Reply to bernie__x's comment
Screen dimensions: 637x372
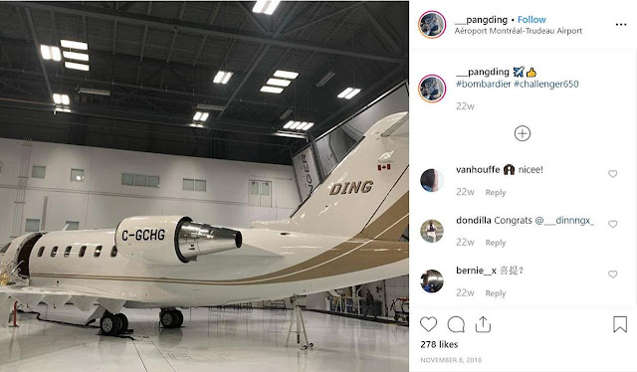[x=496, y=293]
